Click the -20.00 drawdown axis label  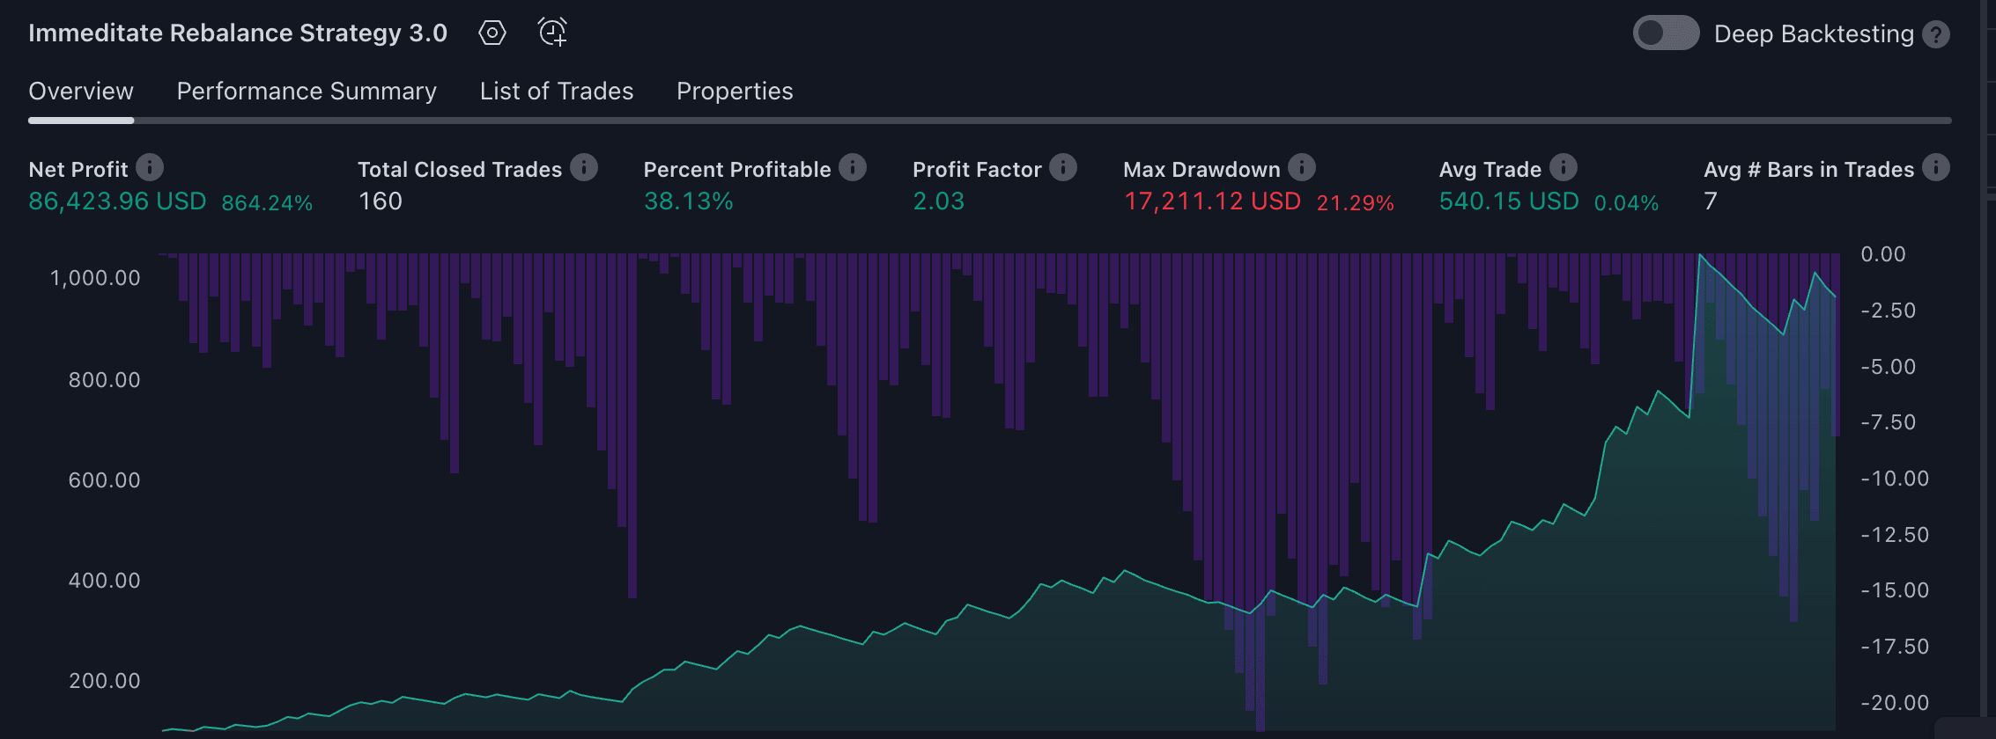[1895, 703]
